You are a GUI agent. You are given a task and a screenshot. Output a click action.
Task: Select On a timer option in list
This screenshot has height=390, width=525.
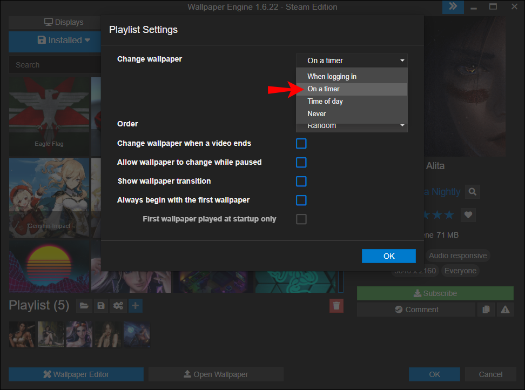point(352,89)
